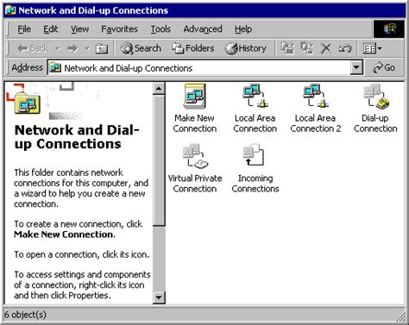Click the folder icon in the Address bar
The height and width of the screenshot is (325, 409).
click(55, 68)
